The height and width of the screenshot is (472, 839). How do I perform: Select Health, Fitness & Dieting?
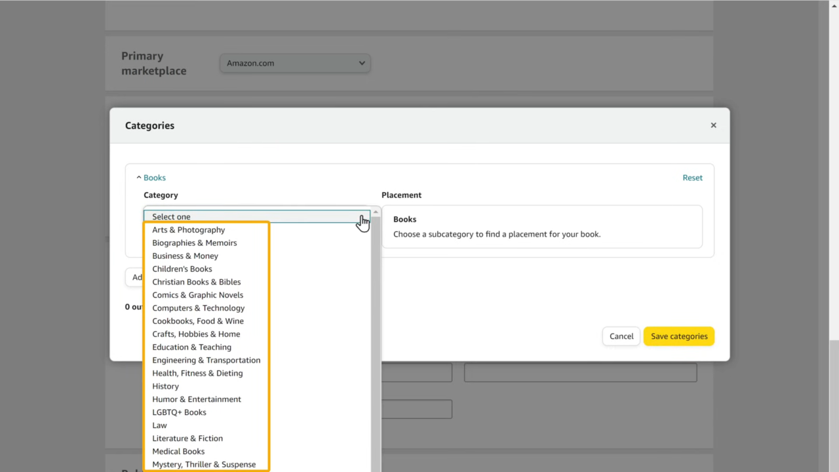pos(257,373)
